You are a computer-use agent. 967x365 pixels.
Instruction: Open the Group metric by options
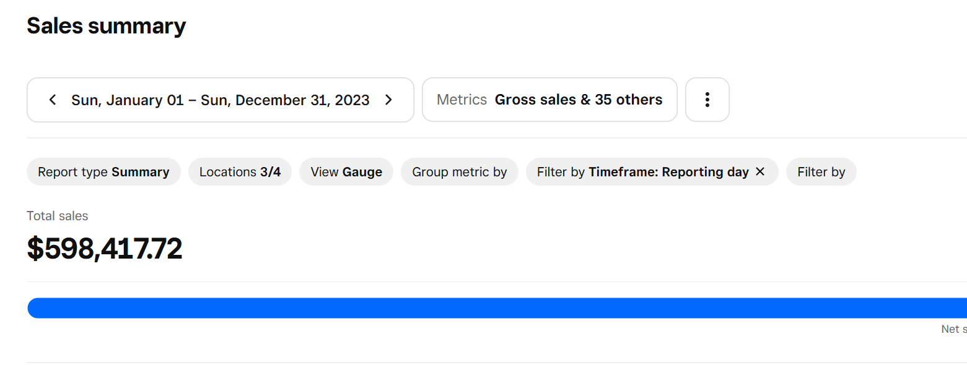(x=459, y=172)
